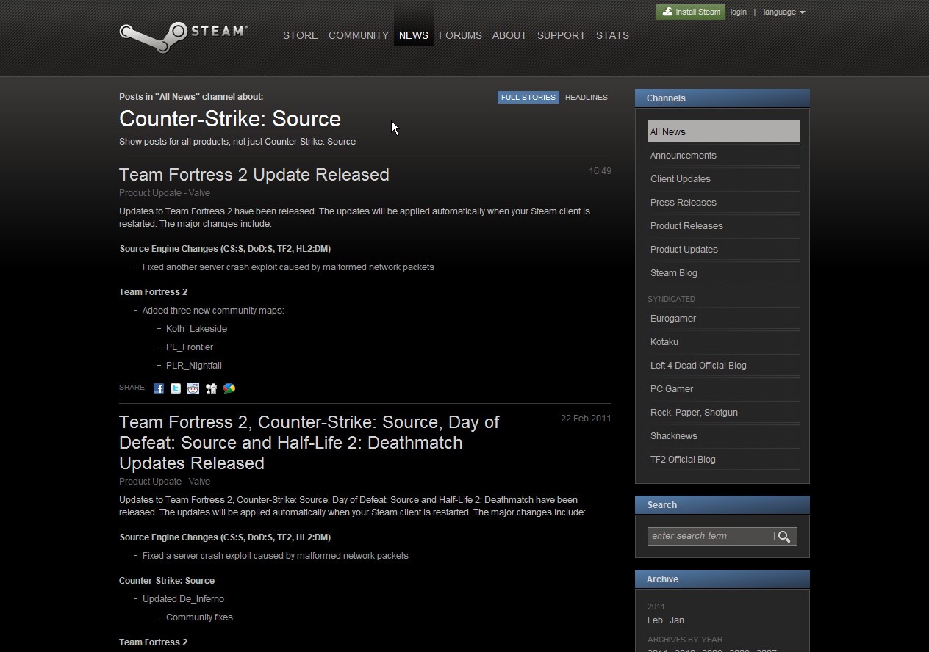Open the login link

tap(738, 12)
